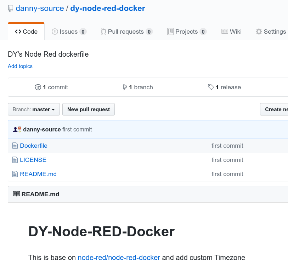Open the node-red/node-red-docker link
Image resolution: width=288 pixels, height=271 pixels.
[x=119, y=258]
